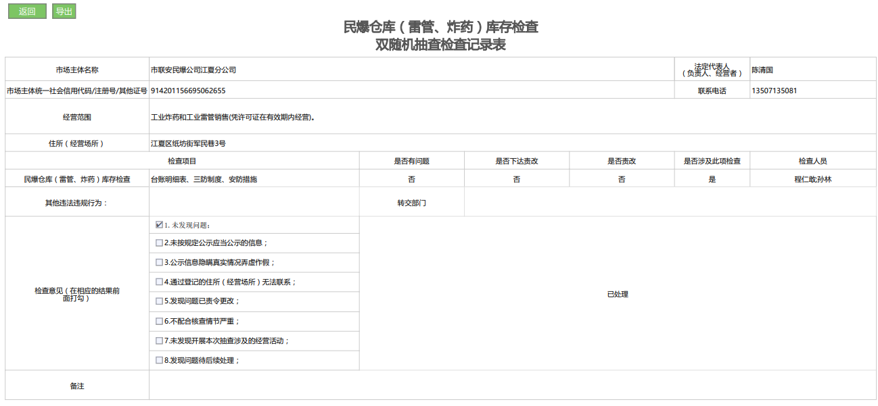Image resolution: width=878 pixels, height=406 pixels.
Task: Click the 是否下达责改 column header
Action: coord(517,161)
